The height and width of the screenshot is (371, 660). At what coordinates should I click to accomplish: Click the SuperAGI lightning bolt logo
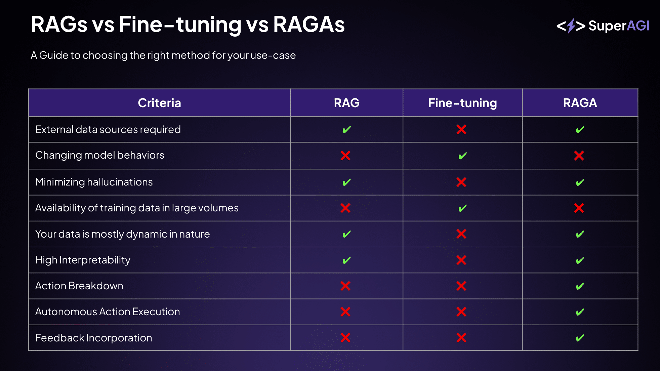571,26
